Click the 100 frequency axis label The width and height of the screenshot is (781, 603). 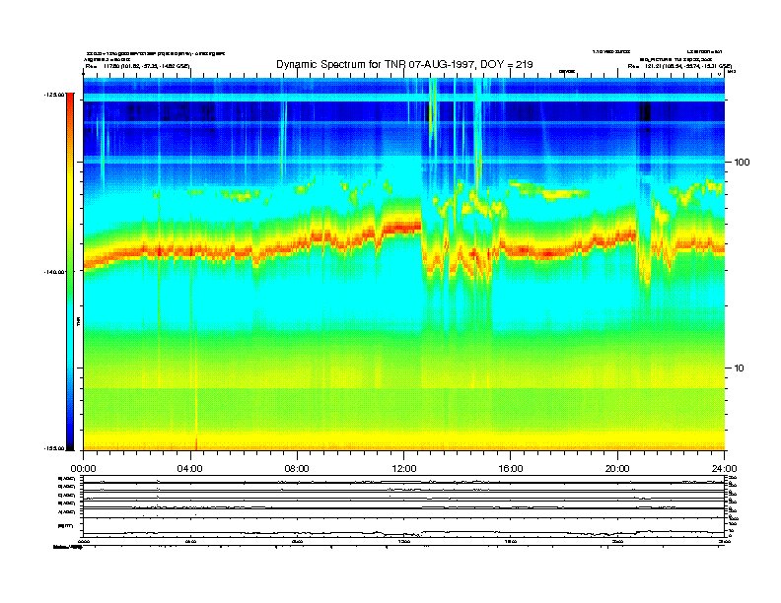click(x=742, y=163)
